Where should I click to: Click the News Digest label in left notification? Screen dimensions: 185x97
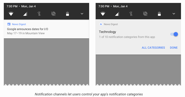click(x=19, y=24)
